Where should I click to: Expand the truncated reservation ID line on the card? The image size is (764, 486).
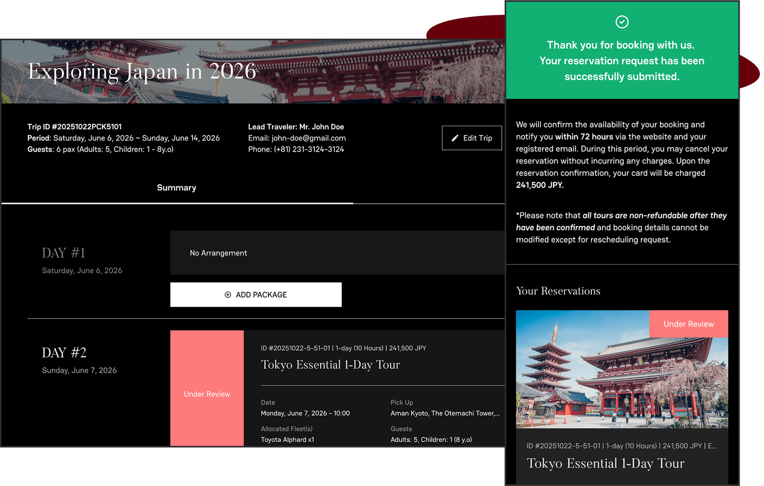pos(621,446)
